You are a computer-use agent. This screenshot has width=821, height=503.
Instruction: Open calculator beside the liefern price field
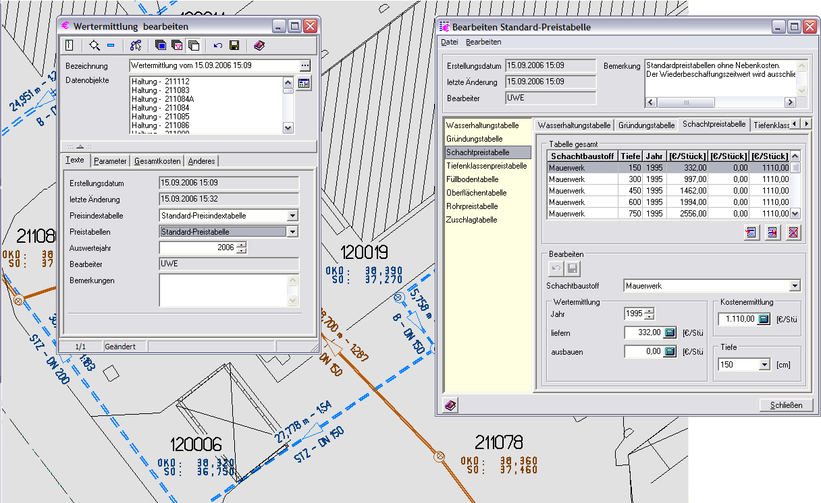(x=670, y=332)
